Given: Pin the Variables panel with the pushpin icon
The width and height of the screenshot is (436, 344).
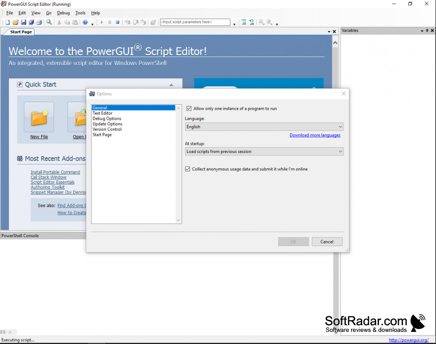Looking at the screenshot, I should click(427, 30).
